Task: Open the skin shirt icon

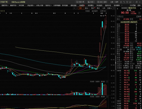Action: pyautogui.click(x=127, y=2)
